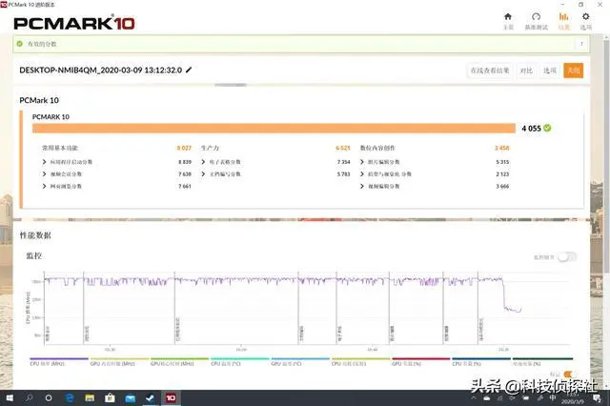The width and height of the screenshot is (610, 406).
Task: Open the notification center icon in taskbar
Action: pos(597,398)
